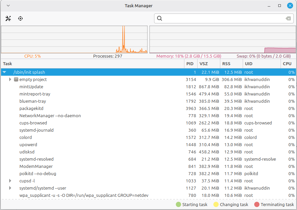Image resolution: width=297 pixels, height=210 pixels.
Task: Collapse the /sbin/init splash tree
Action: tap(4, 72)
